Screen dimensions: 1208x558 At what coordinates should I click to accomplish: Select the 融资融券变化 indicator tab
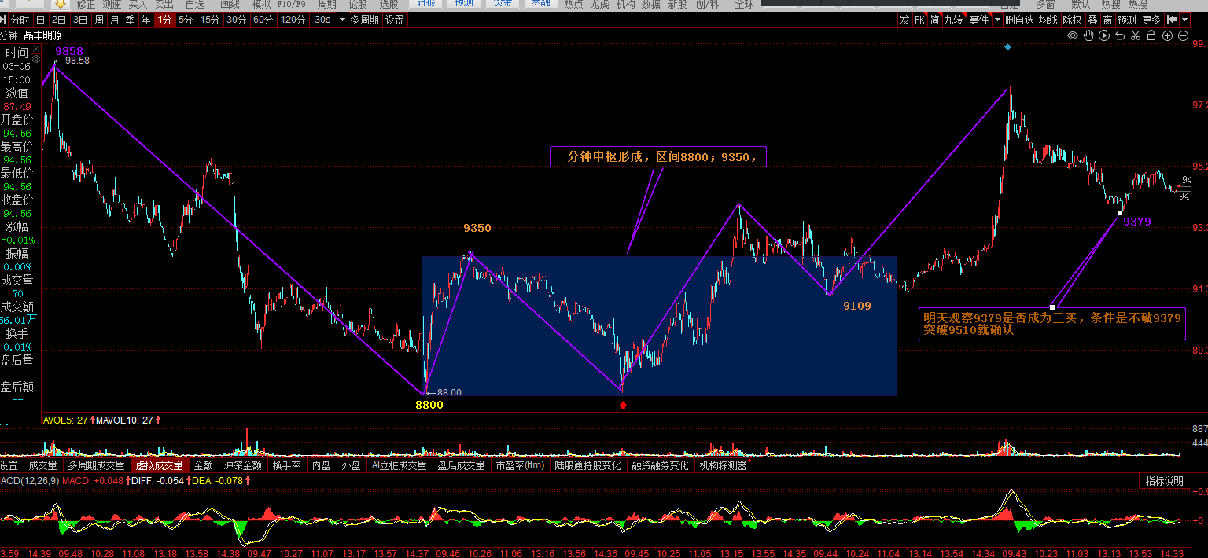[x=660, y=465]
